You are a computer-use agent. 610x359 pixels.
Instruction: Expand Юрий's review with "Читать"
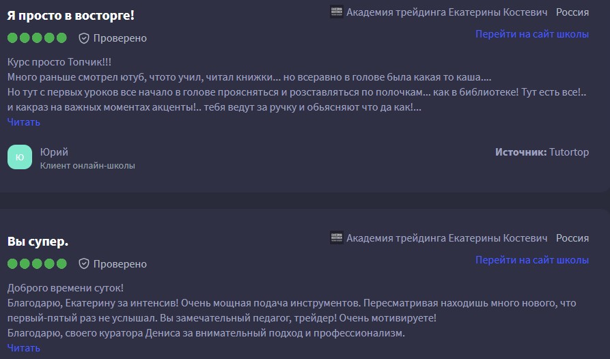pyautogui.click(x=24, y=122)
